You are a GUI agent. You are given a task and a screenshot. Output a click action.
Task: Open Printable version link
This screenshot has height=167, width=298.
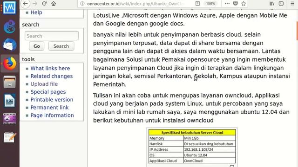(x=52, y=100)
